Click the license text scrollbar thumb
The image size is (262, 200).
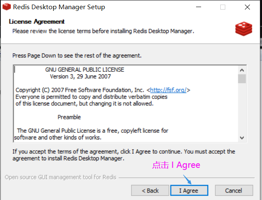(x=242, y=78)
